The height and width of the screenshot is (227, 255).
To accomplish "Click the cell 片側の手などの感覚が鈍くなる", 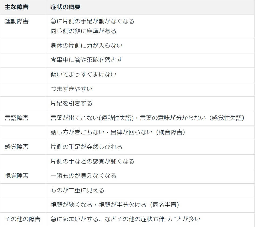I will (x=92, y=162).
